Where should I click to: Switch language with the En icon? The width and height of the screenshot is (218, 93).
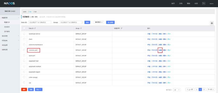click(204, 4)
